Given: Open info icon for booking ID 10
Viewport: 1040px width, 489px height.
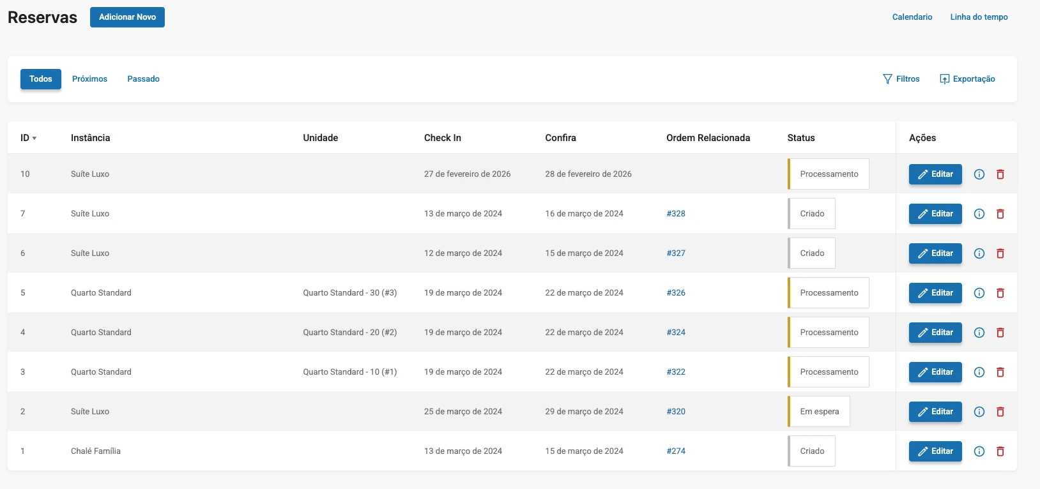Looking at the screenshot, I should tap(979, 174).
